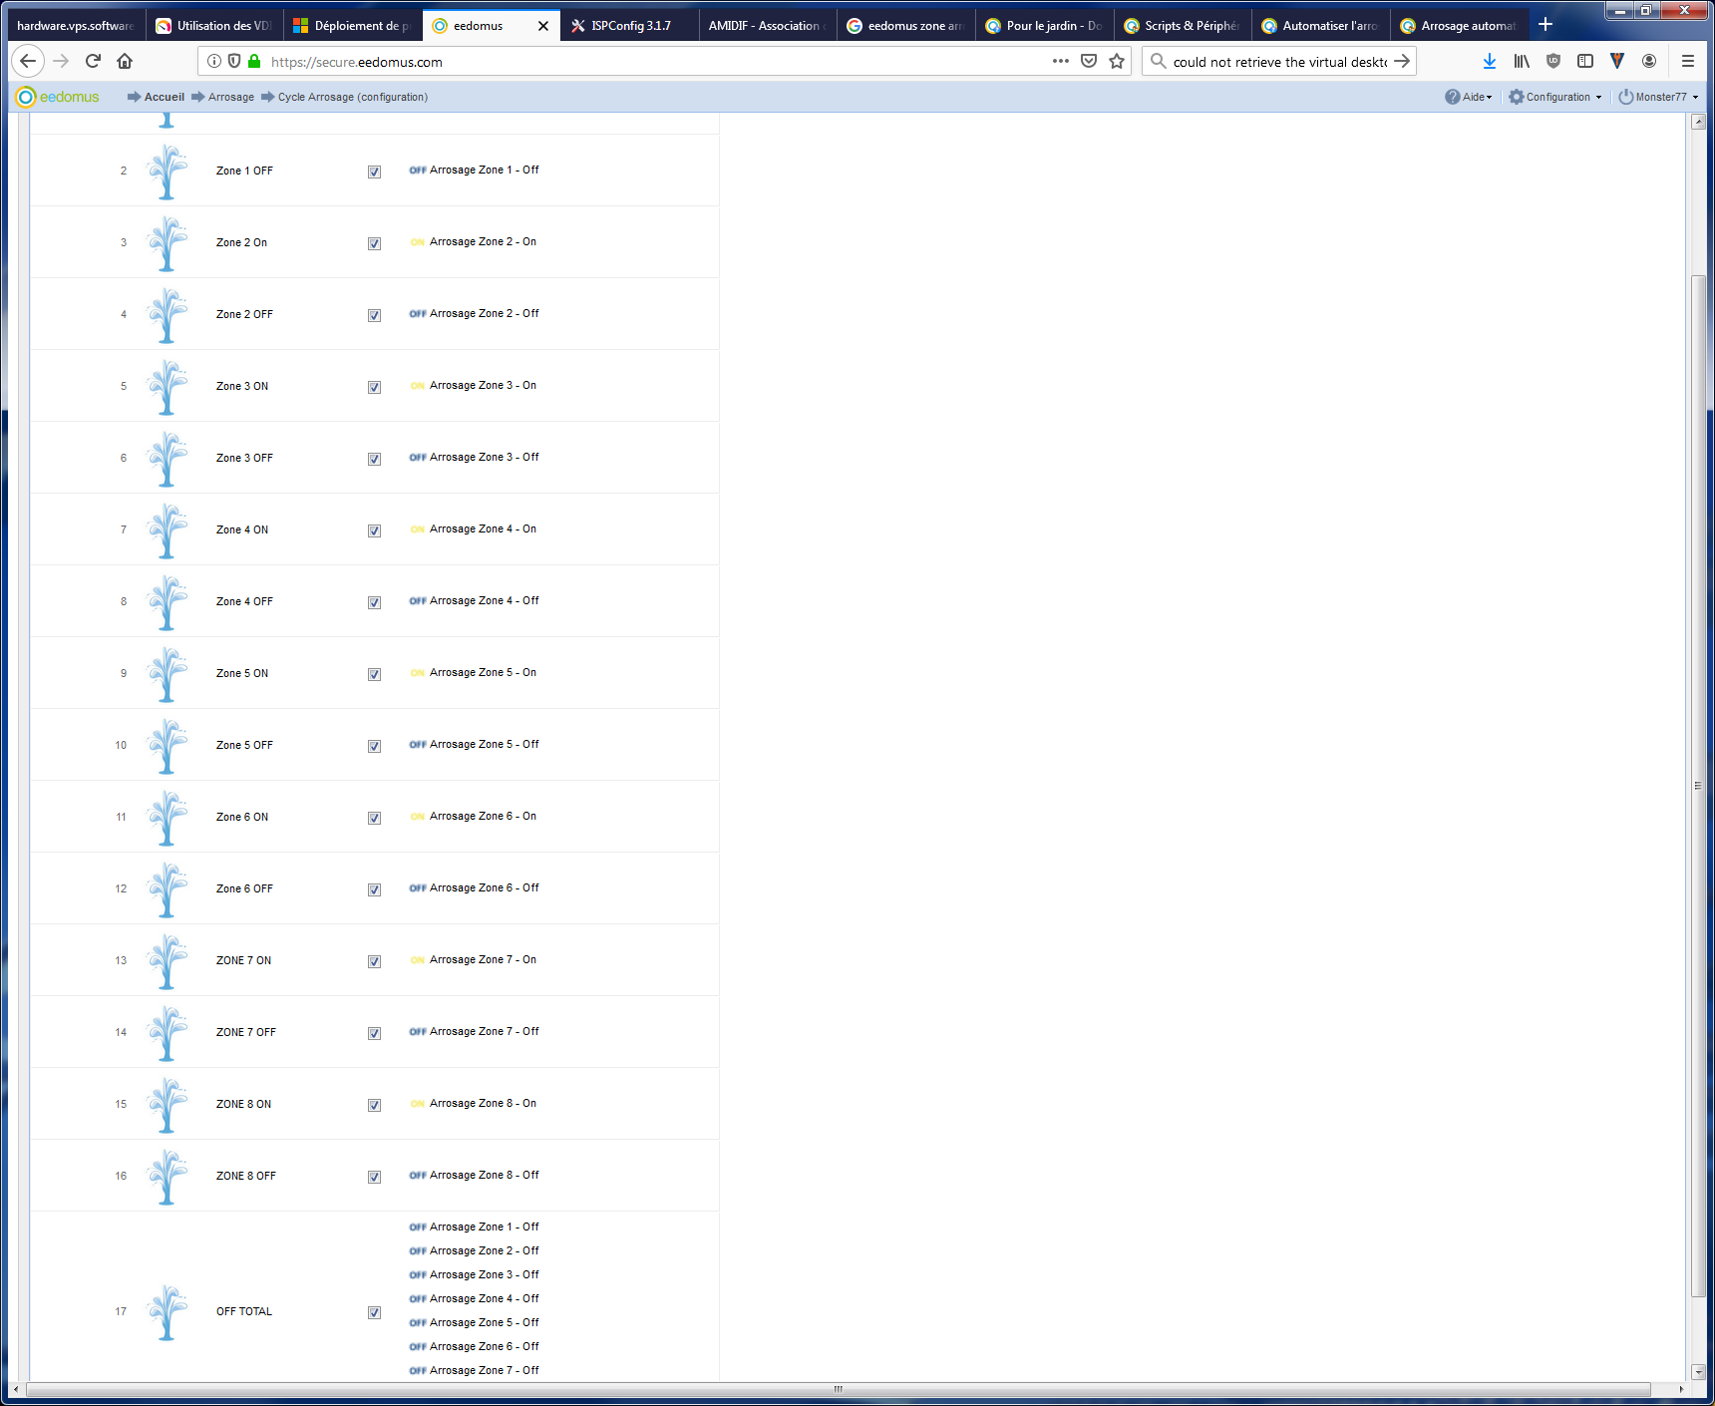
Task: Click the Zone 5 ON step label
Action: [x=242, y=674]
